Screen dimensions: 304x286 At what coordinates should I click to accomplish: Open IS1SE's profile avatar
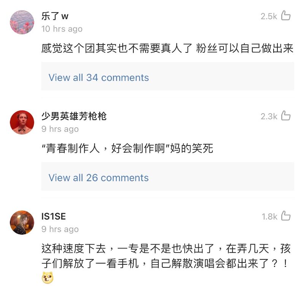[22, 223]
